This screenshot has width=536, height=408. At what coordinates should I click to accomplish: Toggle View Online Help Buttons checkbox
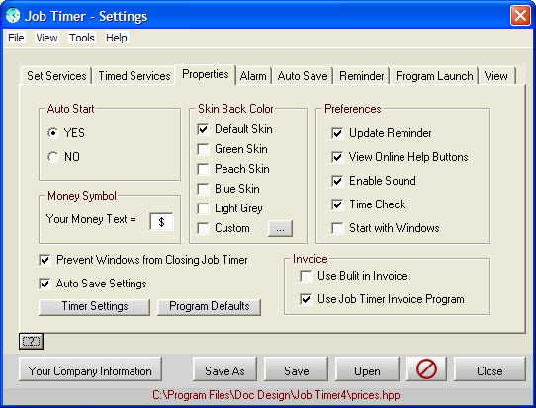click(337, 157)
